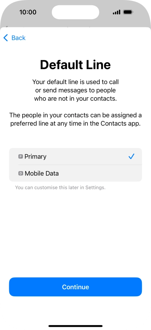Tap the Default Line heading

click(x=76, y=65)
